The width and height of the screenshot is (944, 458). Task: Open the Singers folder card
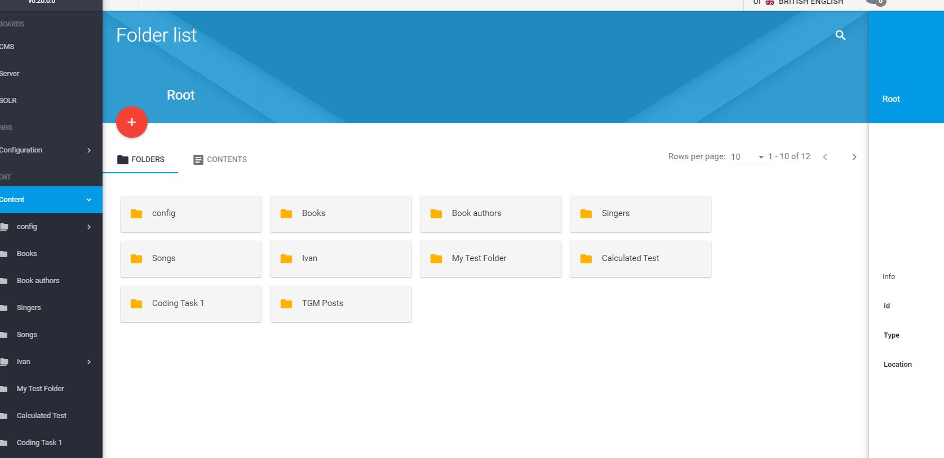coord(641,214)
